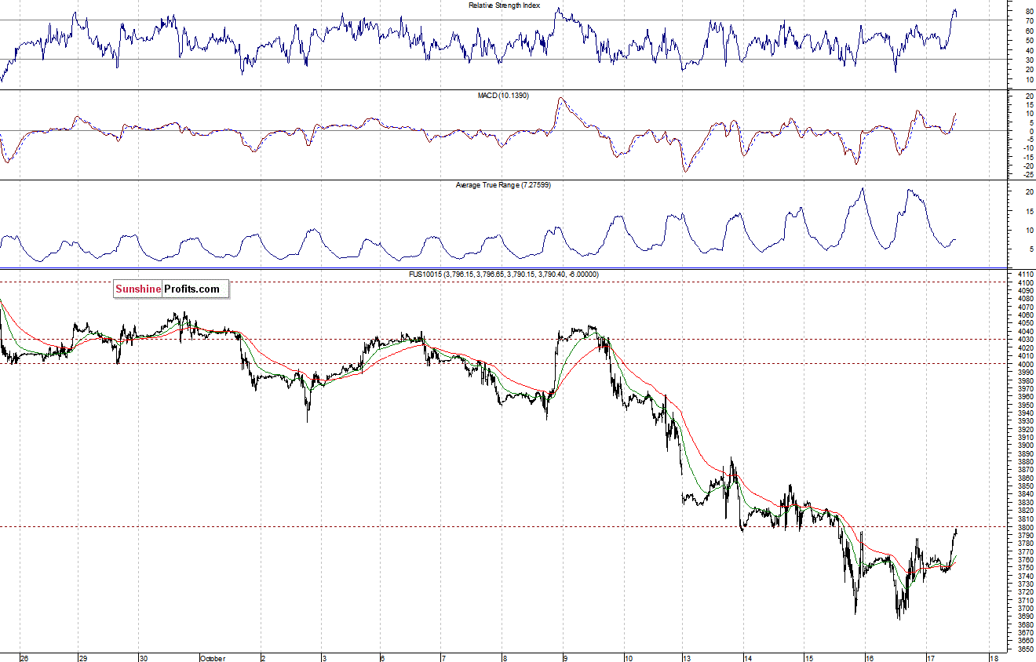Click the date label 9 on time axis
Image resolution: width=1036 pixels, height=662 pixels.
(564, 658)
